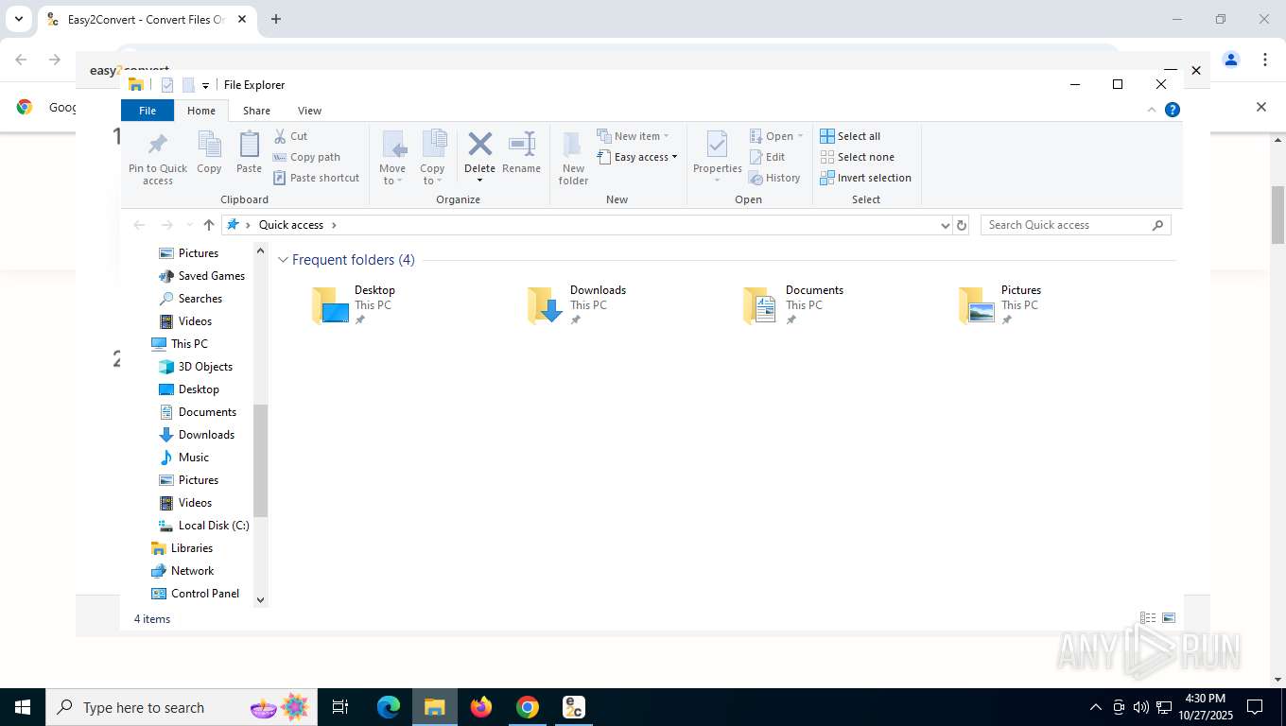Open the Downloads frequent folder
This screenshot has height=726, width=1286.
click(x=577, y=305)
